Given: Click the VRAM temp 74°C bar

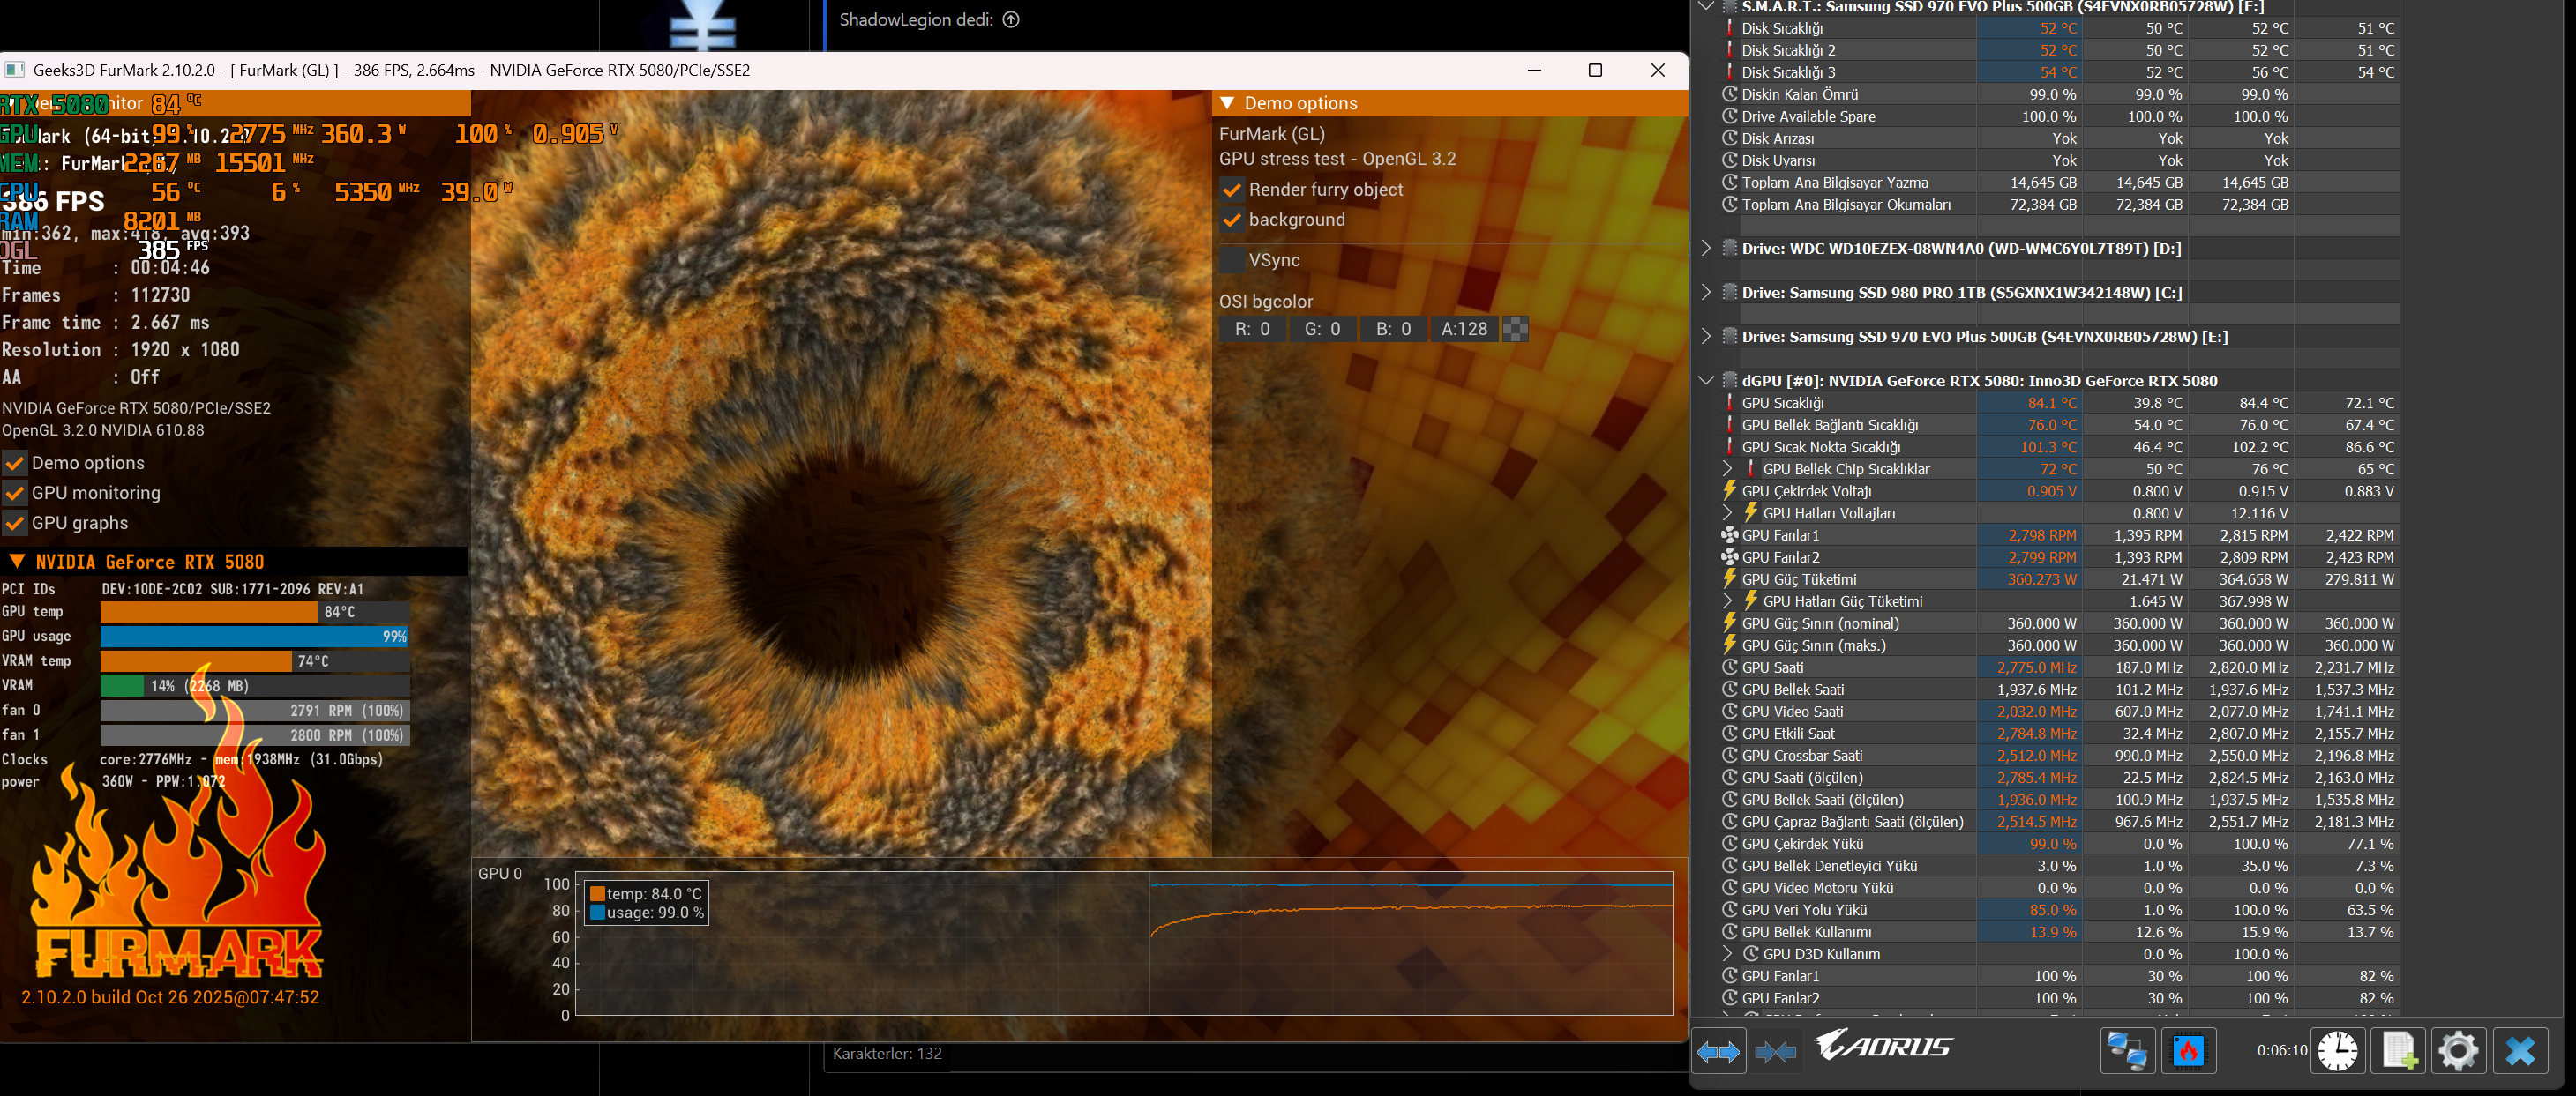Looking at the screenshot, I should pyautogui.click(x=255, y=660).
